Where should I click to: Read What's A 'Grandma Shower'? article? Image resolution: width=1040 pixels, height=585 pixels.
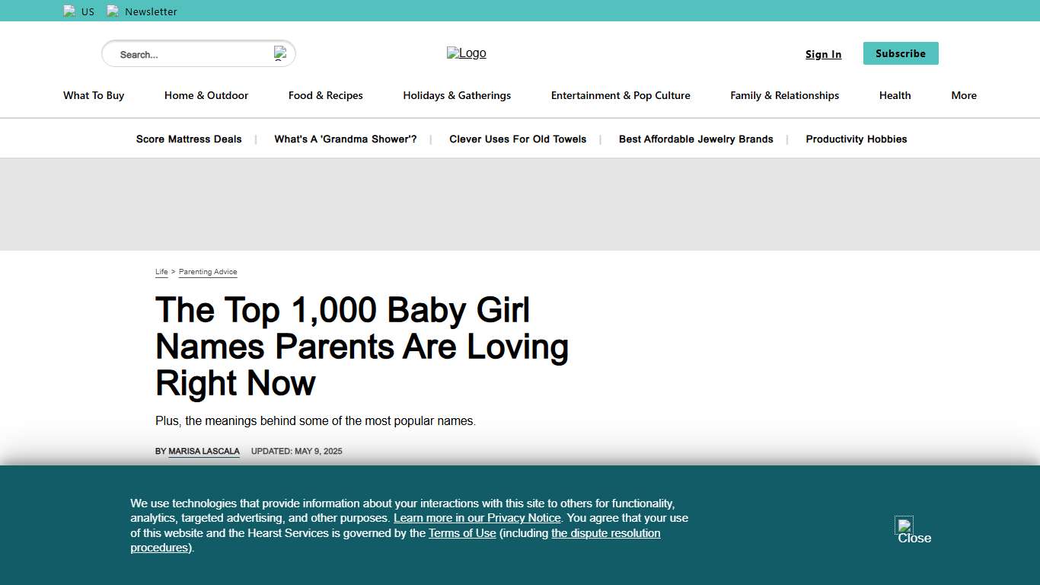tap(345, 139)
